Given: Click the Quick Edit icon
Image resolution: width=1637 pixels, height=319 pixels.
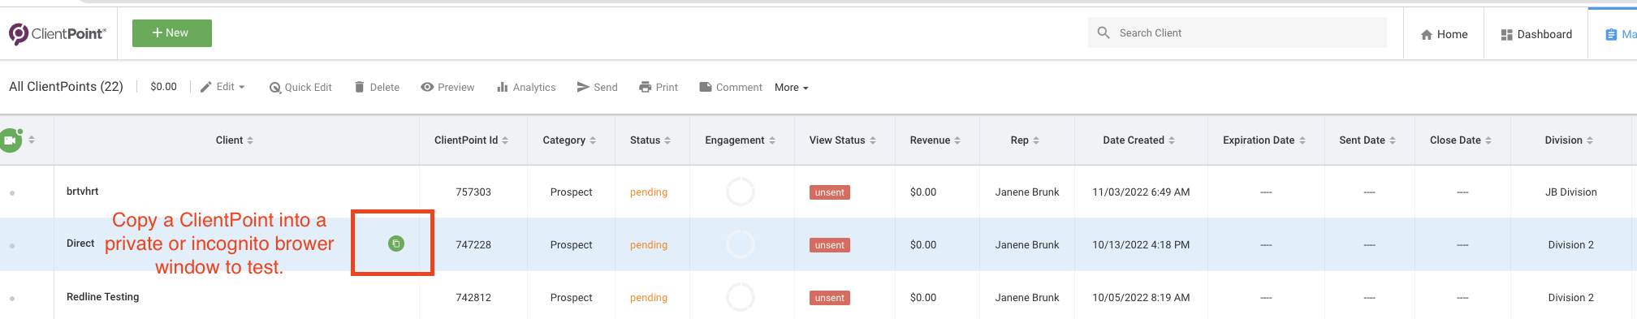Looking at the screenshot, I should tap(275, 88).
